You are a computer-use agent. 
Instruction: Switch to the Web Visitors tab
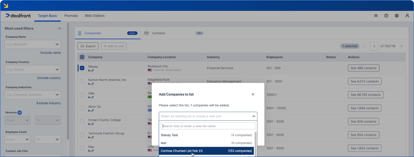pyautogui.click(x=95, y=16)
